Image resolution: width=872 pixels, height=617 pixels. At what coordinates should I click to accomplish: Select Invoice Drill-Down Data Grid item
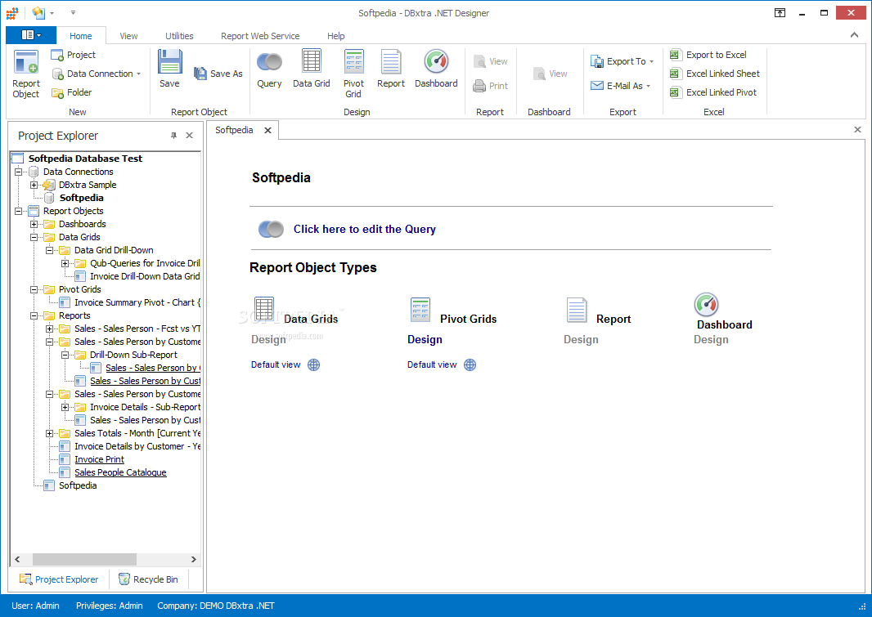[x=145, y=276]
